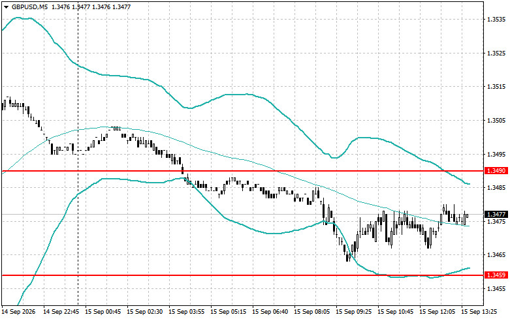Click the 15 Sep 03:55 time label
The image size is (510, 319).
[186, 312]
